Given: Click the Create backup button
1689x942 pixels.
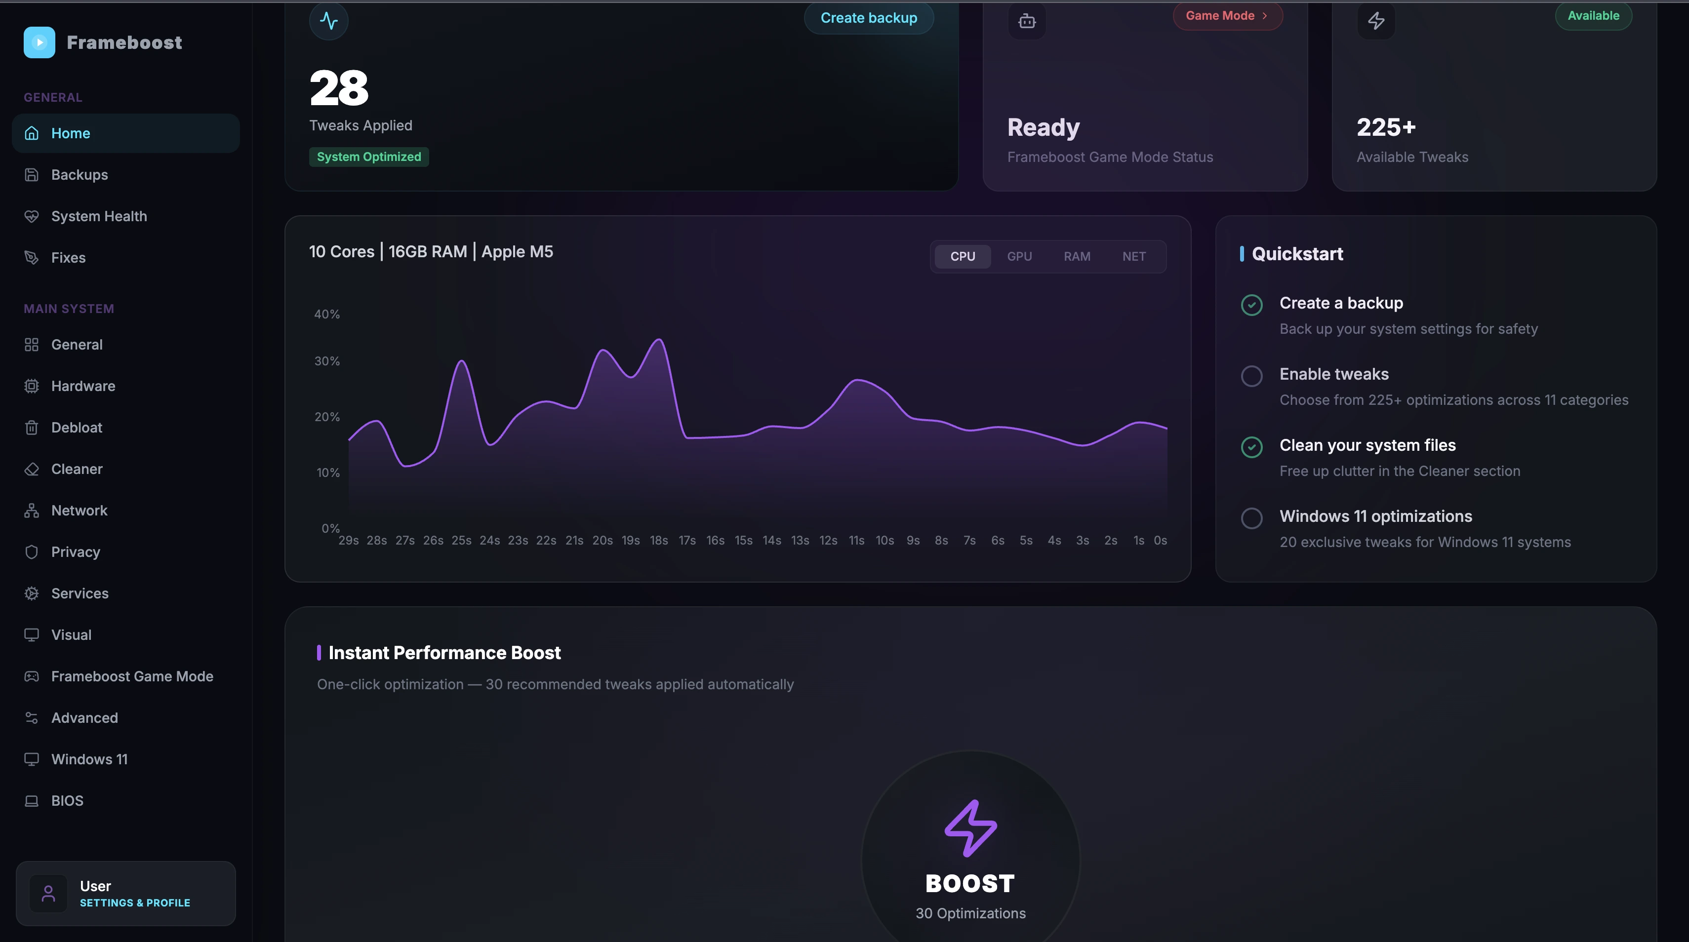Looking at the screenshot, I should (x=869, y=18).
